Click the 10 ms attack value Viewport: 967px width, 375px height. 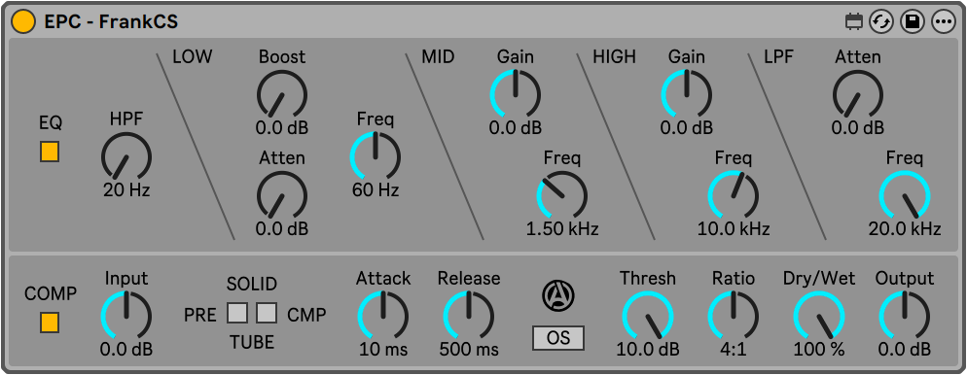tap(383, 350)
